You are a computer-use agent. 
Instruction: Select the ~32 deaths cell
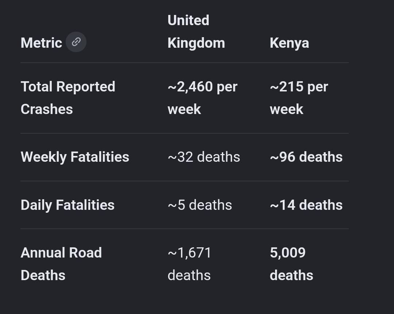tap(204, 157)
